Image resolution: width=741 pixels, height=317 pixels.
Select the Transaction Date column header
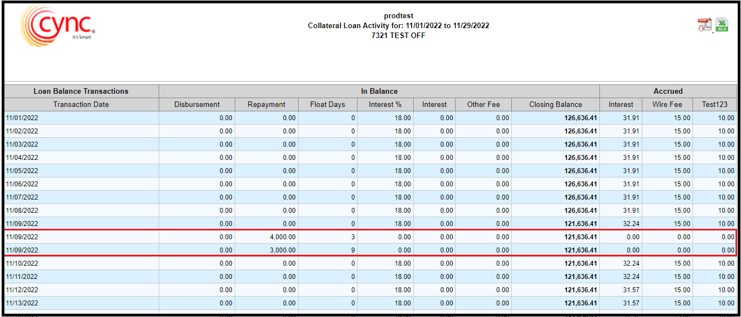pyautogui.click(x=81, y=105)
